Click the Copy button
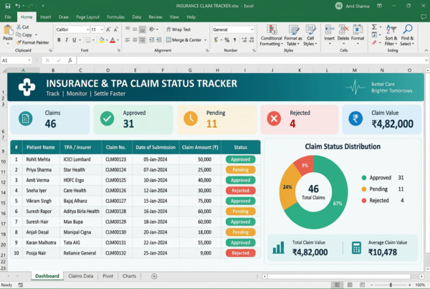Screen dimensions: 430x289 pyautogui.click(x=24, y=35)
